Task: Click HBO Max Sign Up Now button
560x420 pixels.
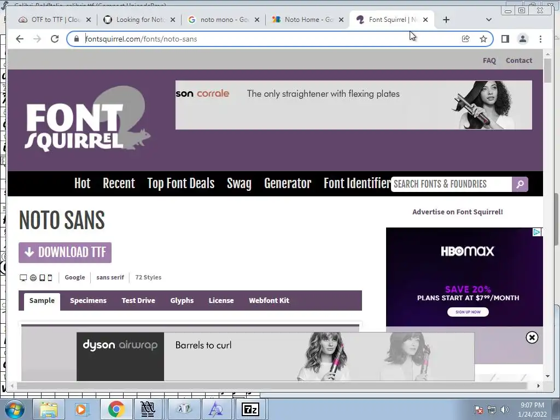Action: (468, 312)
